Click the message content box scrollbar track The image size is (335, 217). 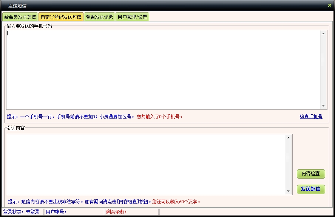coord(289,164)
